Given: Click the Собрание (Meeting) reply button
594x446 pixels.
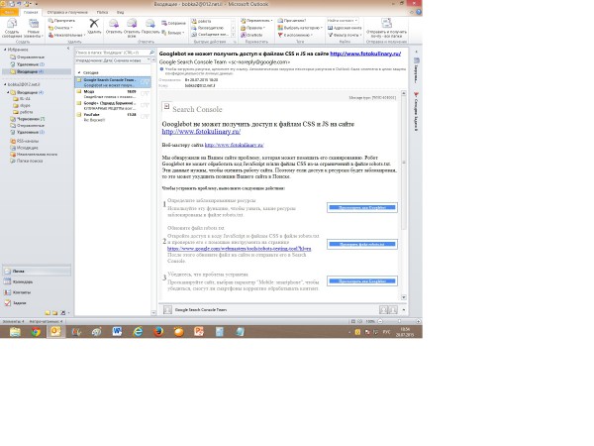Looking at the screenshot, I should (x=173, y=23).
